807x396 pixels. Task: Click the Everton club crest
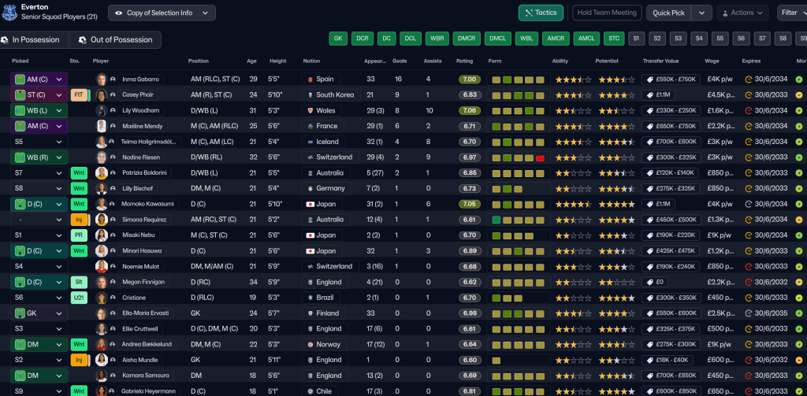click(x=9, y=12)
